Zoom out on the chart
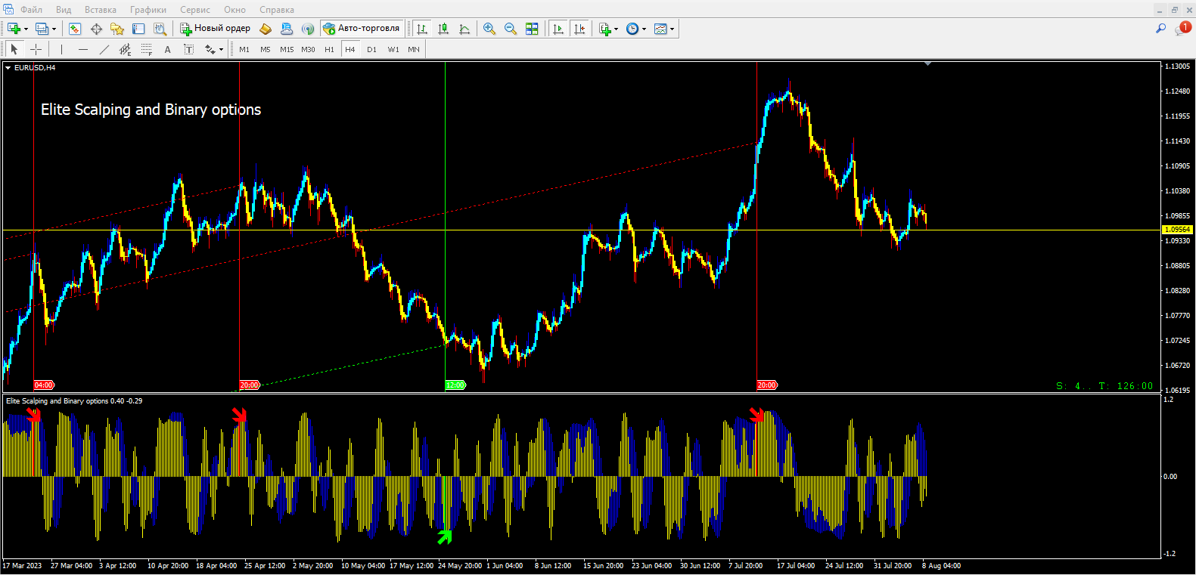The height and width of the screenshot is (575, 1196). click(511, 29)
